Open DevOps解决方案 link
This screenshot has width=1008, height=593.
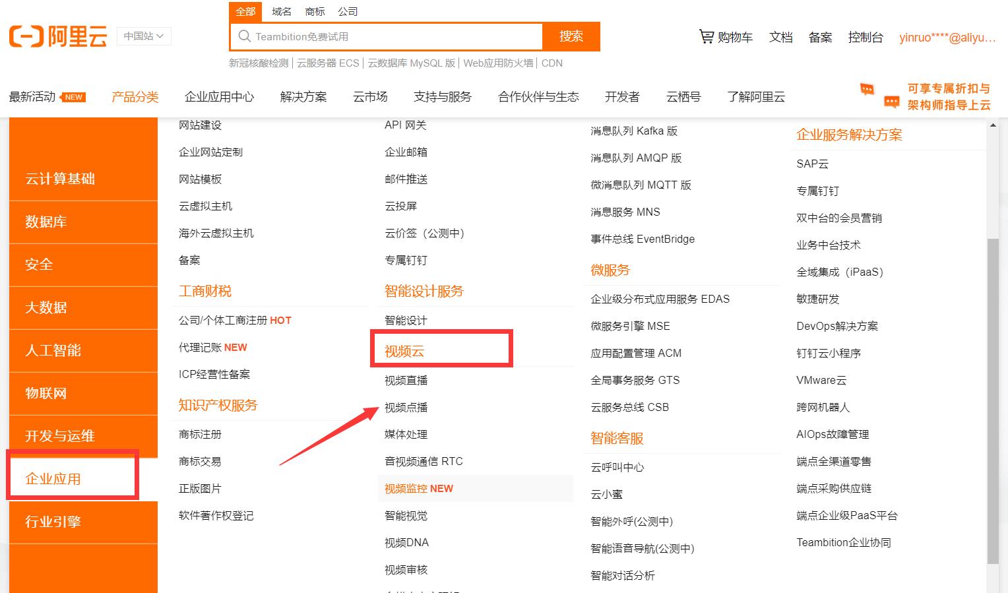pyautogui.click(x=837, y=327)
